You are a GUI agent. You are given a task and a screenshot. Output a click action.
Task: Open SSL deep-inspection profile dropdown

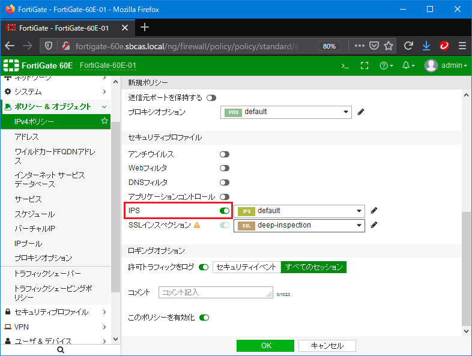(299, 225)
